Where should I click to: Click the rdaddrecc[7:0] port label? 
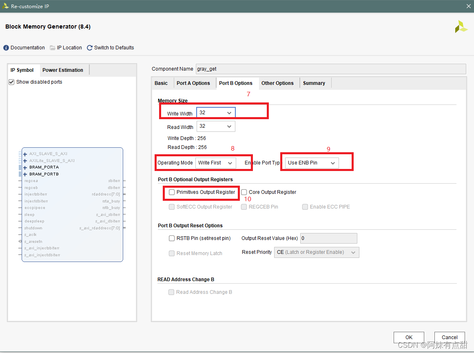point(106,194)
